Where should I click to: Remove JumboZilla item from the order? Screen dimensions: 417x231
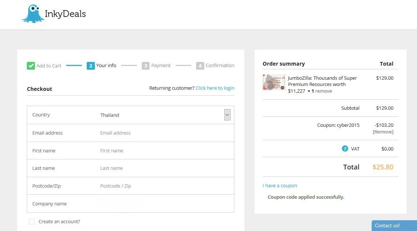click(323, 91)
